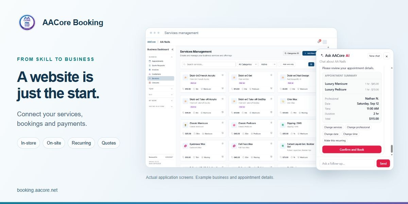Click the Add New service button
408x204 pixels.
[309, 53]
